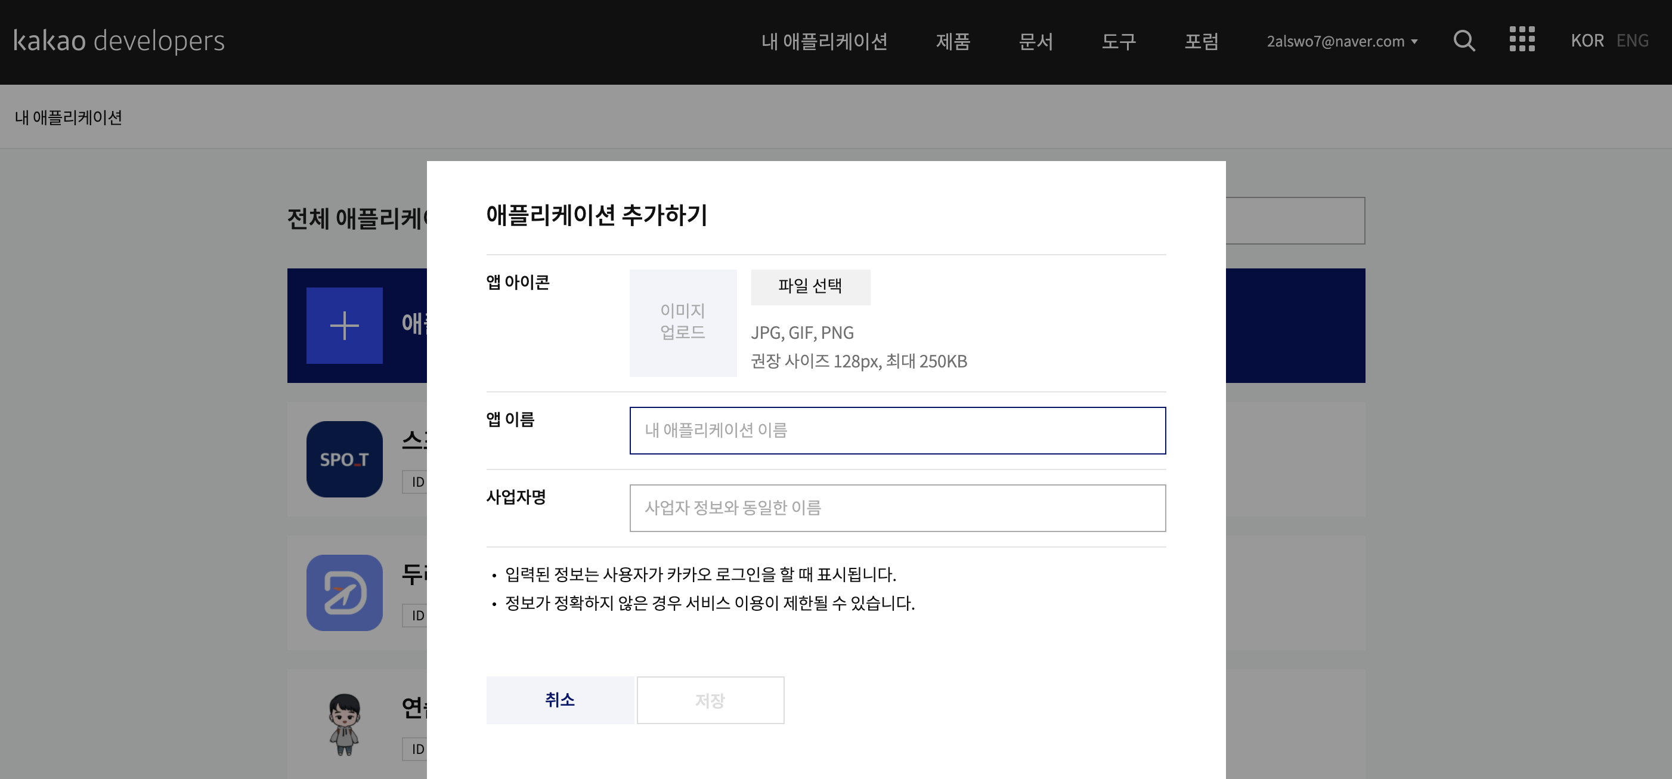Image resolution: width=1672 pixels, height=779 pixels.
Task: Select the SPO_T app icon
Action: [344, 460]
